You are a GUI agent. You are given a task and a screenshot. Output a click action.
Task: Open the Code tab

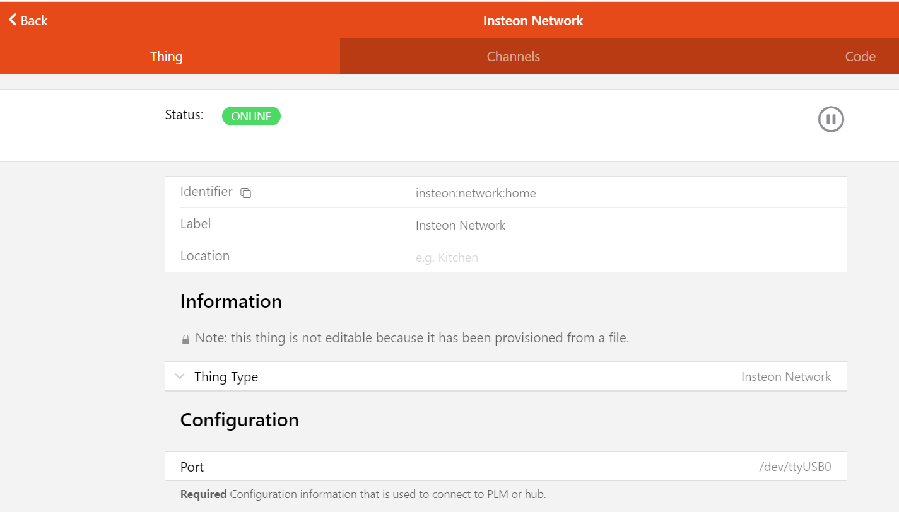(x=860, y=56)
